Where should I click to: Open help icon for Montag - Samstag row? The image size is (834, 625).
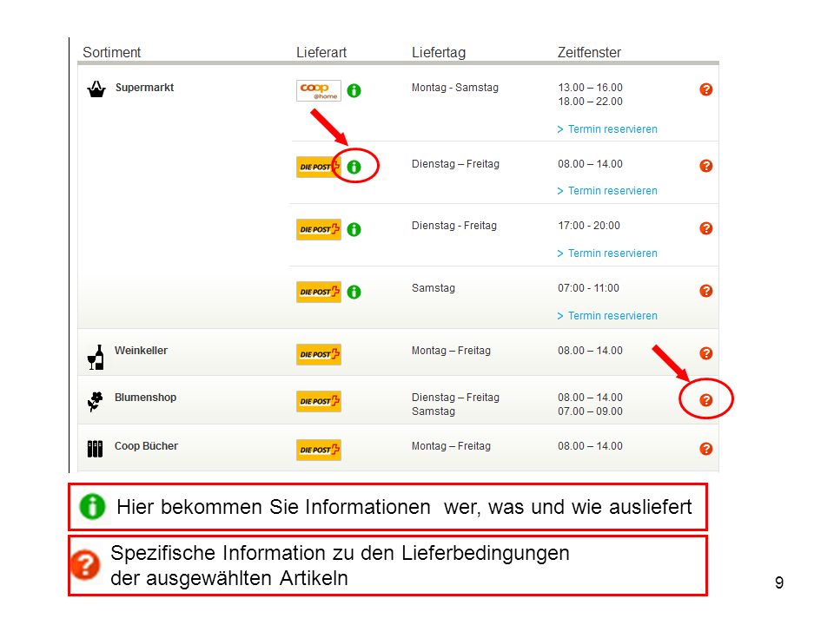pos(705,89)
